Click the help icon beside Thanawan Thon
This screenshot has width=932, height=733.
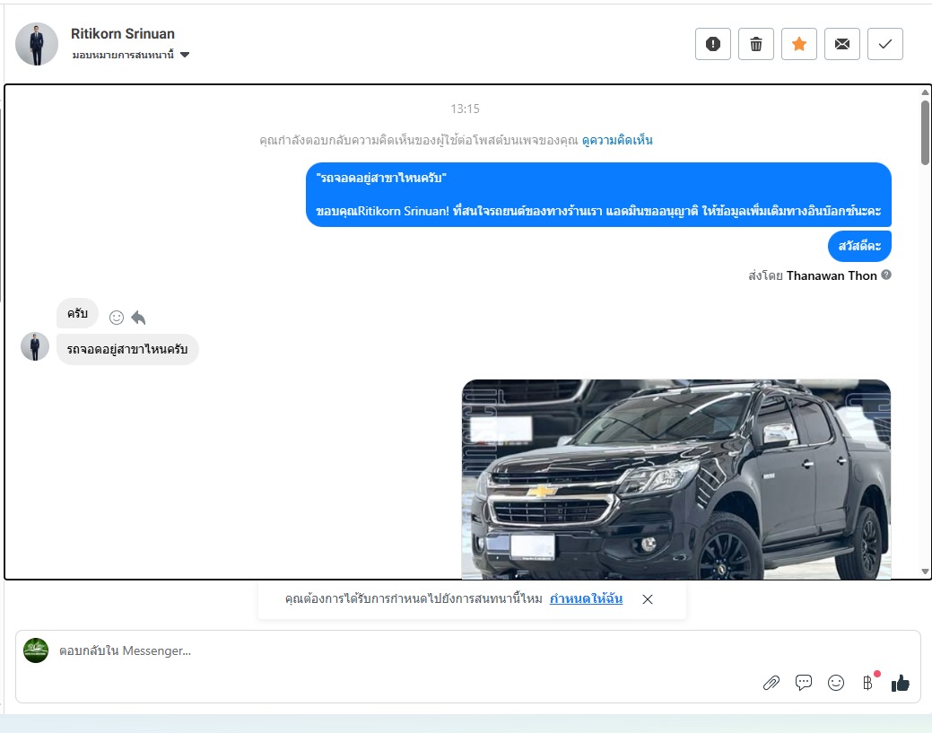coord(886,275)
